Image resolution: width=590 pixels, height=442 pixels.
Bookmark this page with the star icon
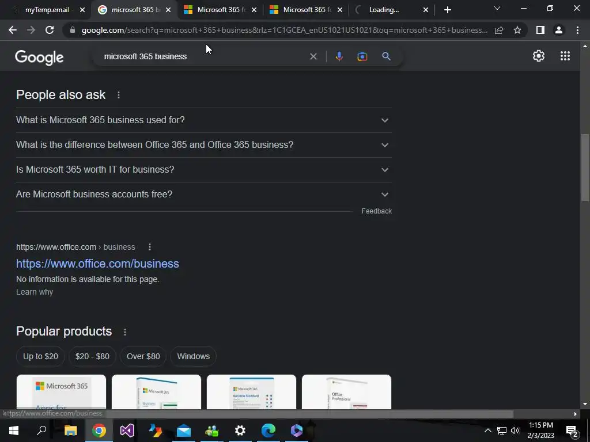517,30
